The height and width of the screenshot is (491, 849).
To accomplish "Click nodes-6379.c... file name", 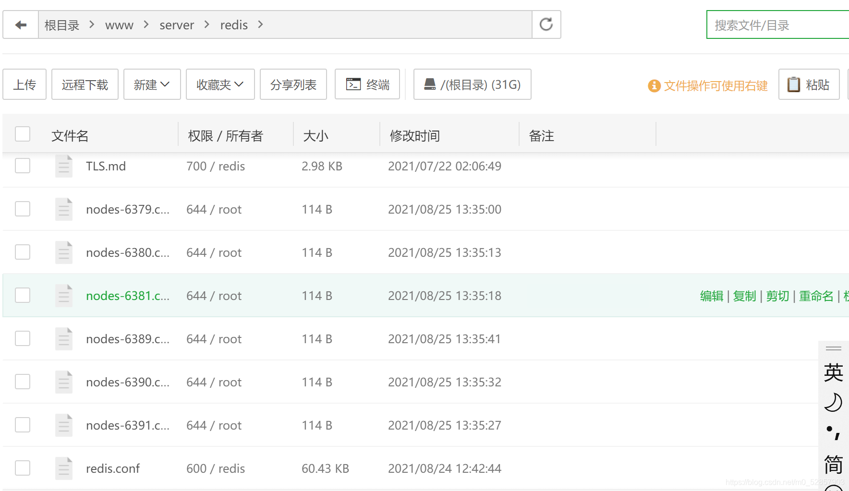I will coord(128,209).
